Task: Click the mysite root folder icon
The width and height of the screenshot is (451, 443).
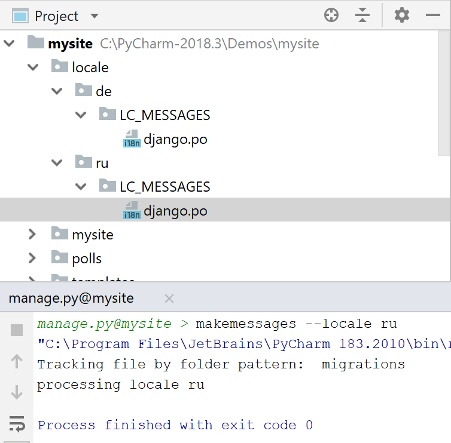Action: click(x=36, y=42)
